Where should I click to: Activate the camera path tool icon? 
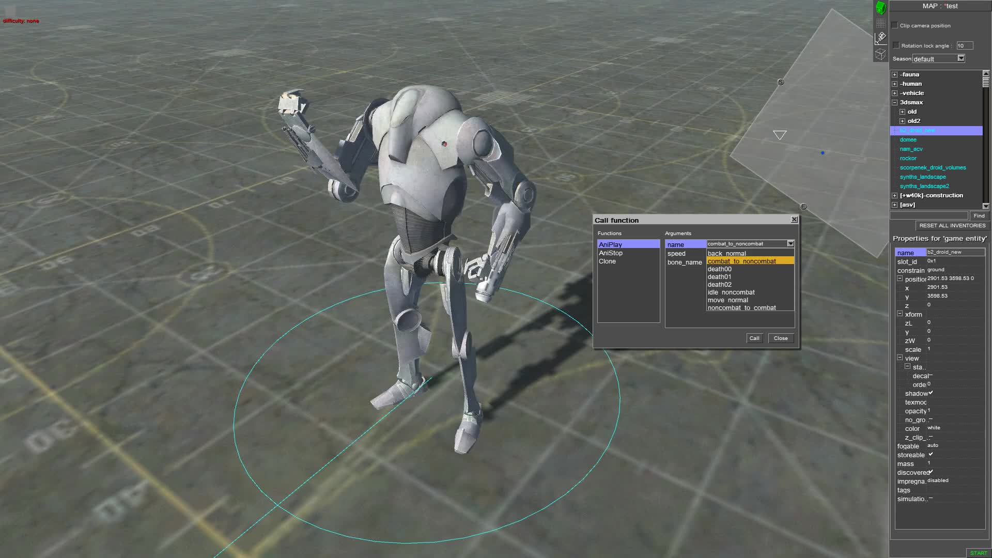pos(880,38)
